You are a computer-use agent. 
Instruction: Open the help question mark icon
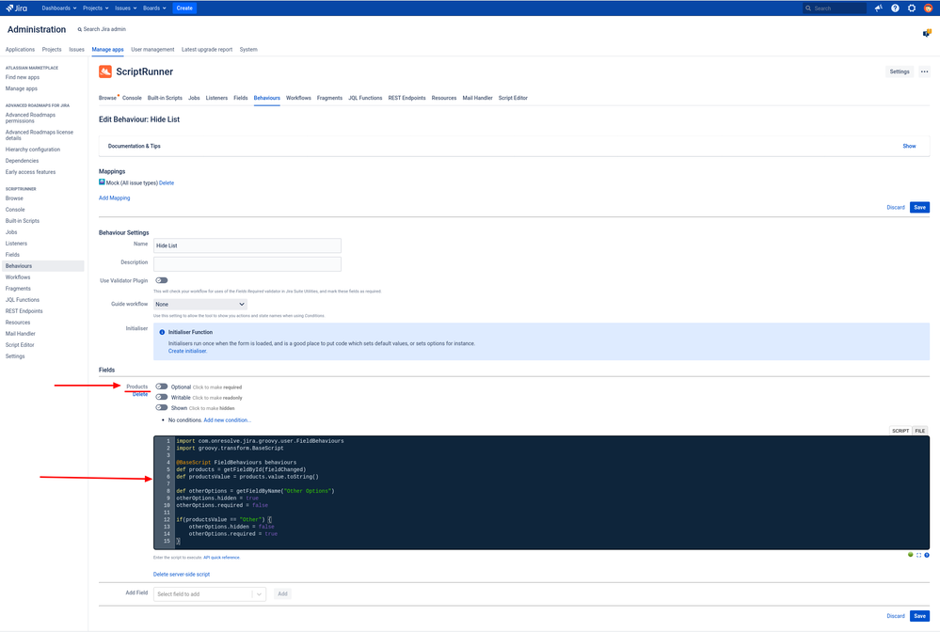pos(895,8)
